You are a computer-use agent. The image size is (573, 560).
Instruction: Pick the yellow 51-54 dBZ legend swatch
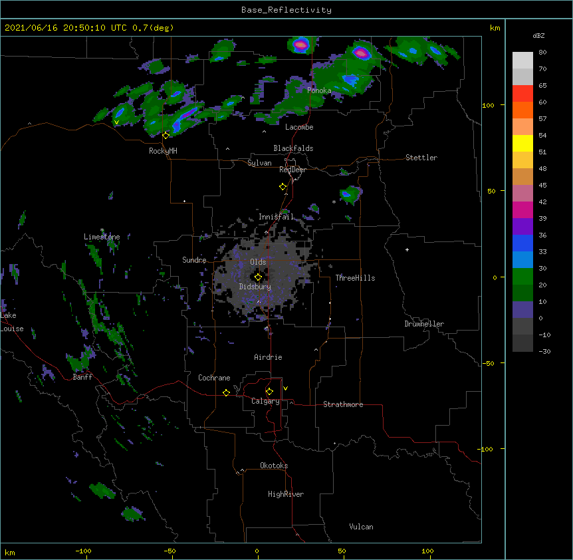pyautogui.click(x=522, y=143)
